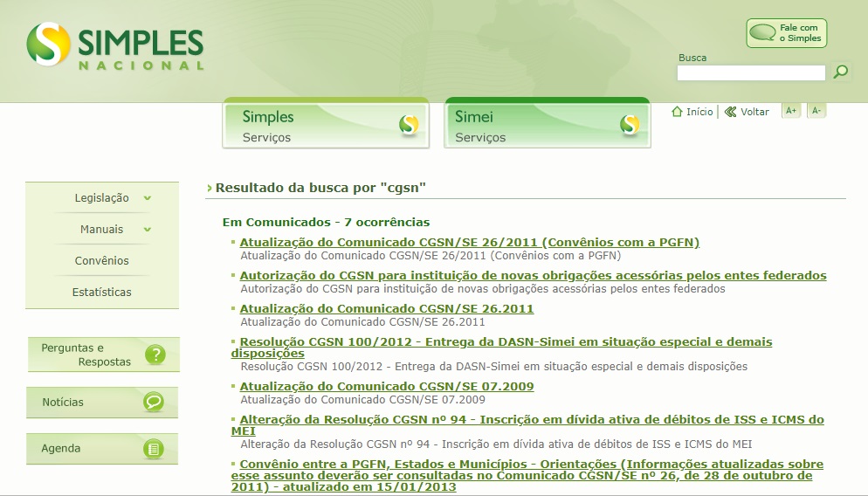Click the Simples Nacional logo
The width and height of the screenshot is (868, 496).
[115, 46]
